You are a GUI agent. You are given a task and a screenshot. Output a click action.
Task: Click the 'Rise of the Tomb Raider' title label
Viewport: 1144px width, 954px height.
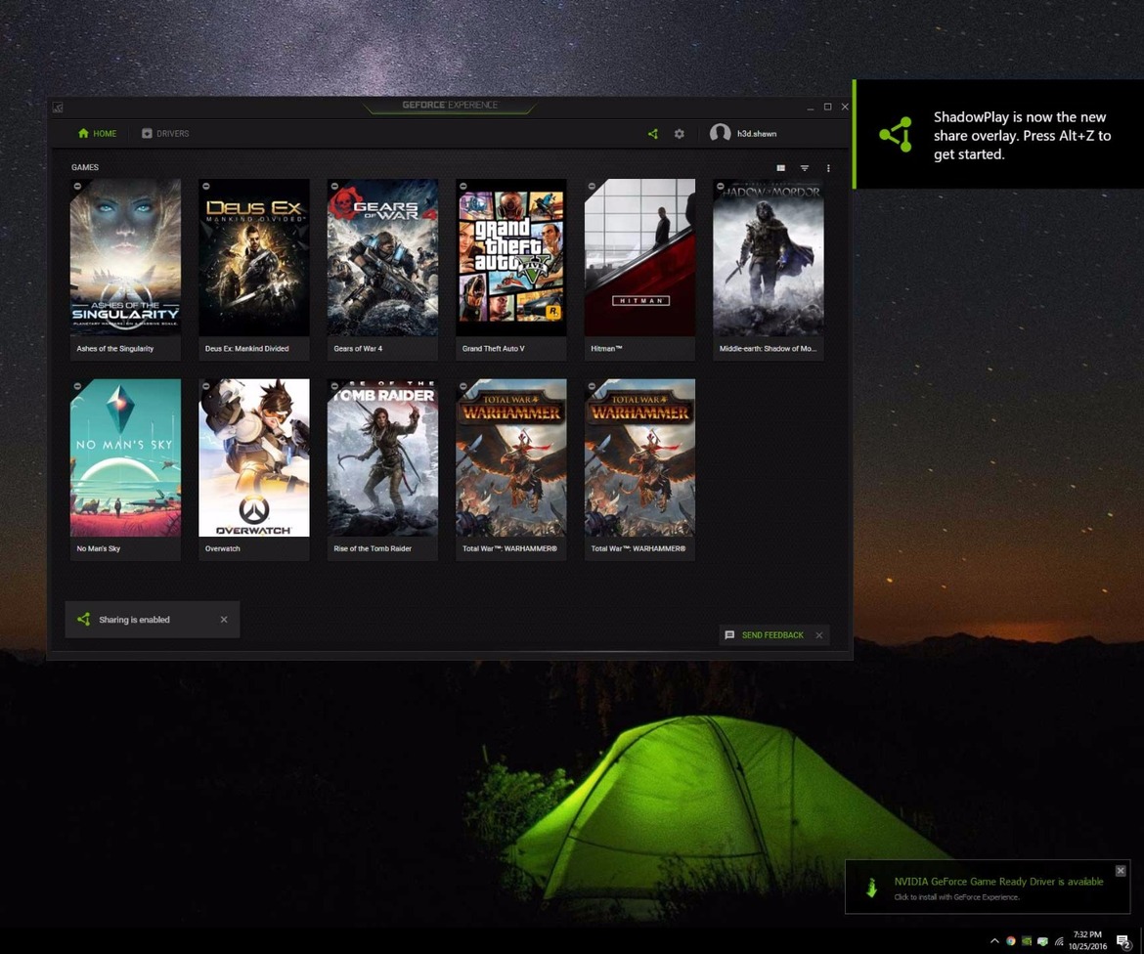[x=373, y=548]
